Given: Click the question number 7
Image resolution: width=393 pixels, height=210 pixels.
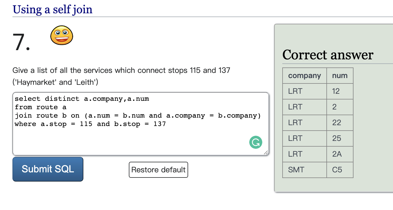Looking at the screenshot, I should click(21, 42).
